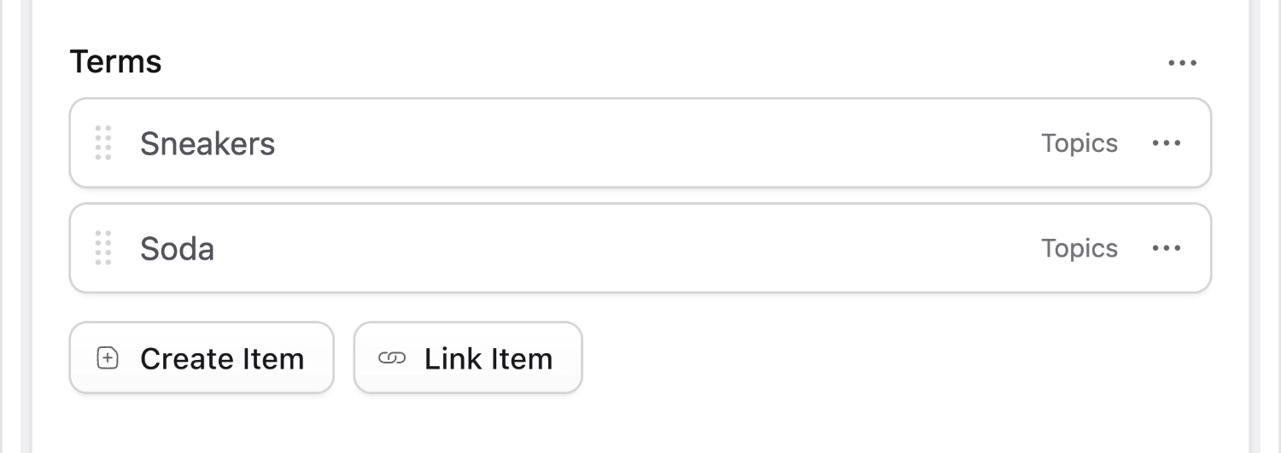Click blank space right of Link Item
1281x453 pixels.
click(854, 358)
